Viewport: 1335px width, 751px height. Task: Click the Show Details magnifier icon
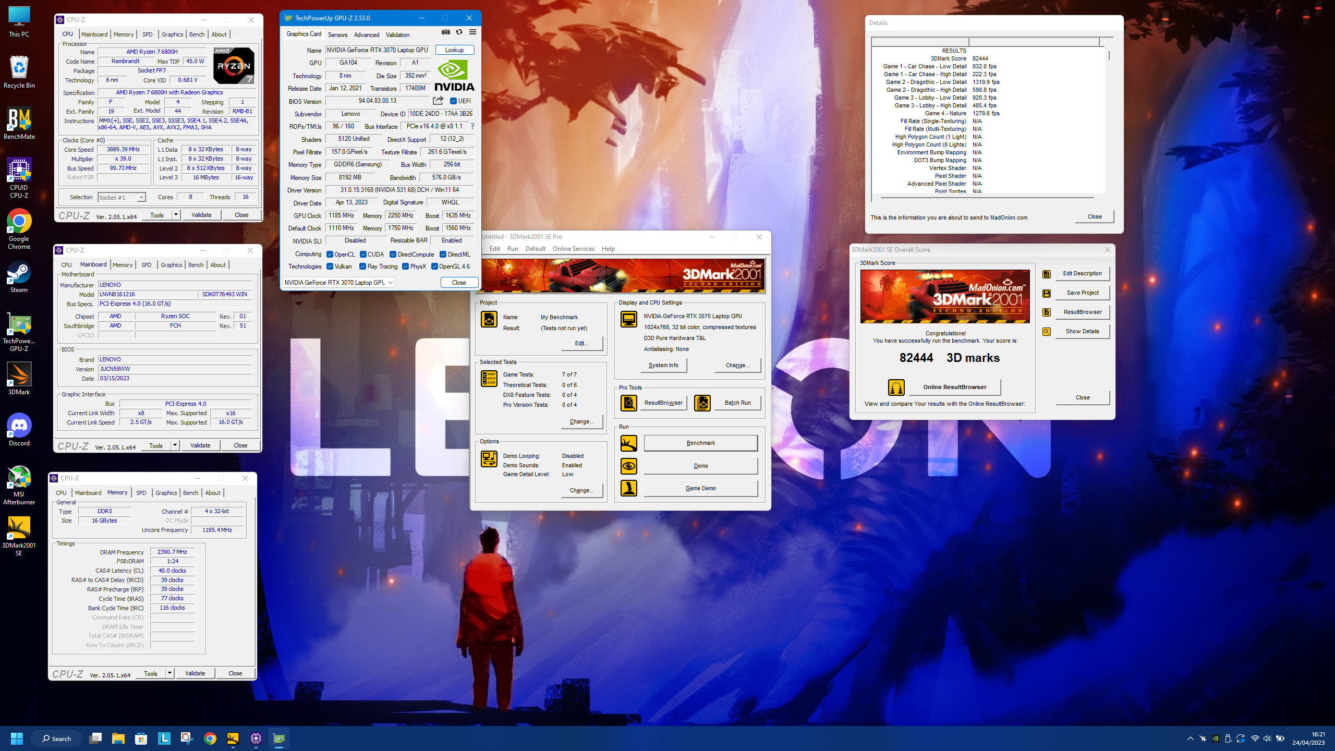[x=1047, y=332]
